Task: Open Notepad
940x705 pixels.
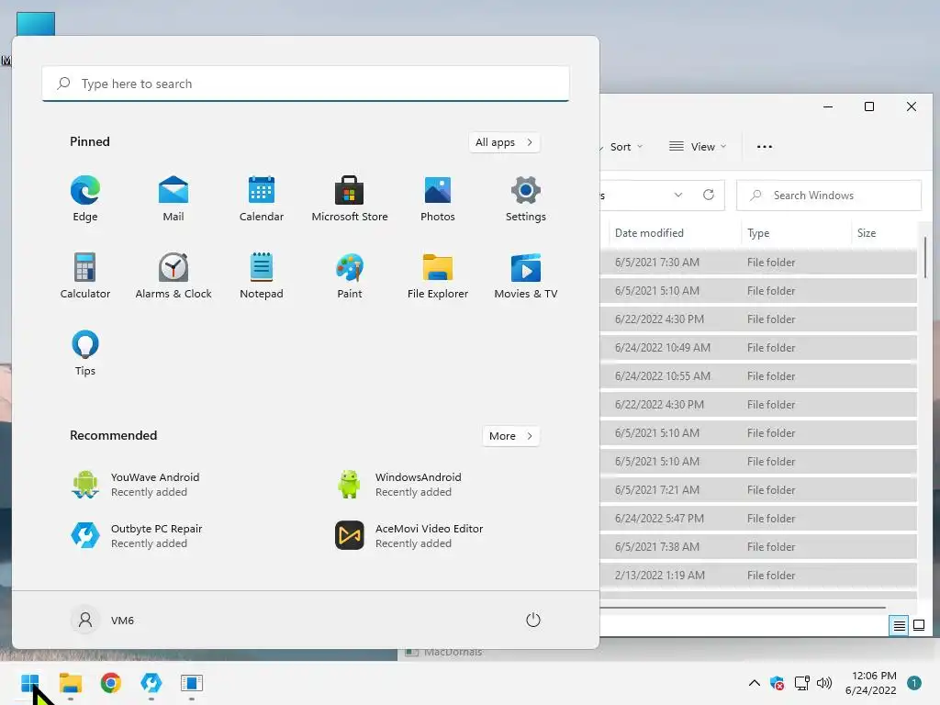Action: 262,275
